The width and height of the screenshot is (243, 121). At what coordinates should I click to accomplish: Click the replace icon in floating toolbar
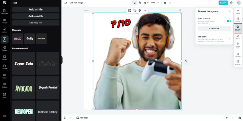[x=134, y=11]
